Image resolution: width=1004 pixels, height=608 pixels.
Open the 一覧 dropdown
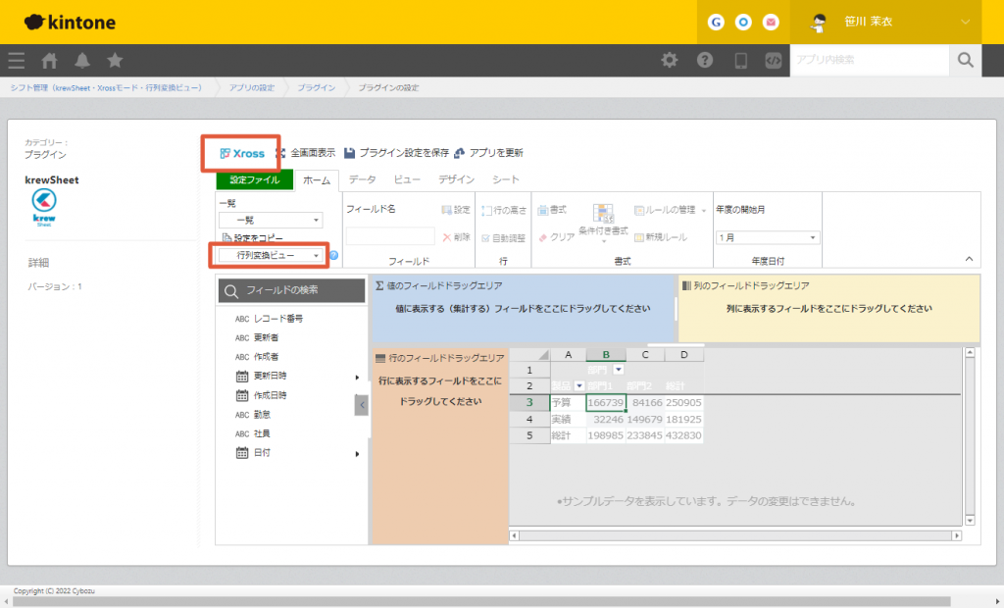[x=271, y=220]
